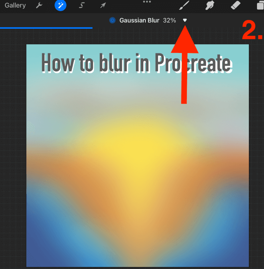Screen dimensions: 264x269
Task: Open the Adjustments magic wand menu
Action: point(60,5)
